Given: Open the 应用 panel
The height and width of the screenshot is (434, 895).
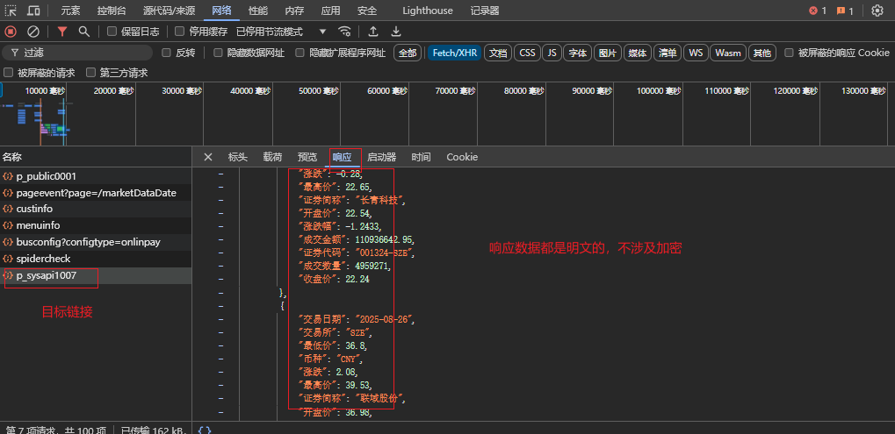Looking at the screenshot, I should coord(330,11).
